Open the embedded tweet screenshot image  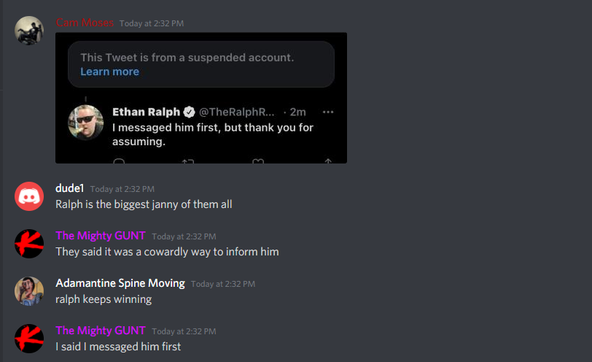(201, 98)
